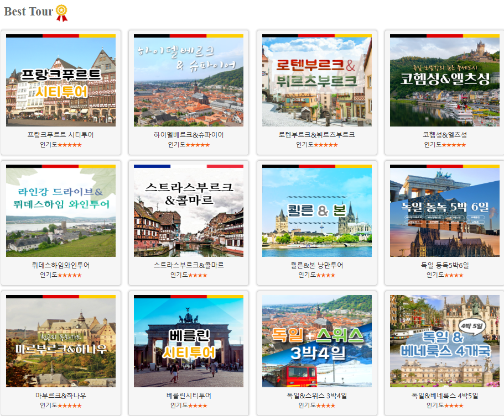Screen dimensions: 504x416
Task: Click the 독일&베네룩스 4박5일 title link
Action: pyautogui.click(x=445, y=396)
